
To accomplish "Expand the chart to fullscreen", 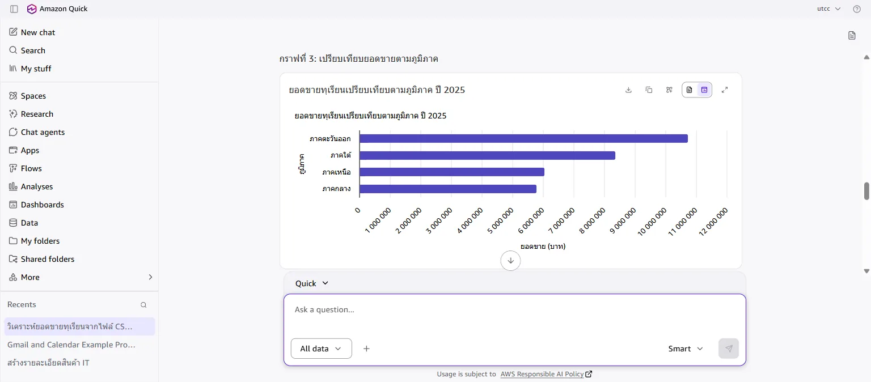I will point(725,90).
